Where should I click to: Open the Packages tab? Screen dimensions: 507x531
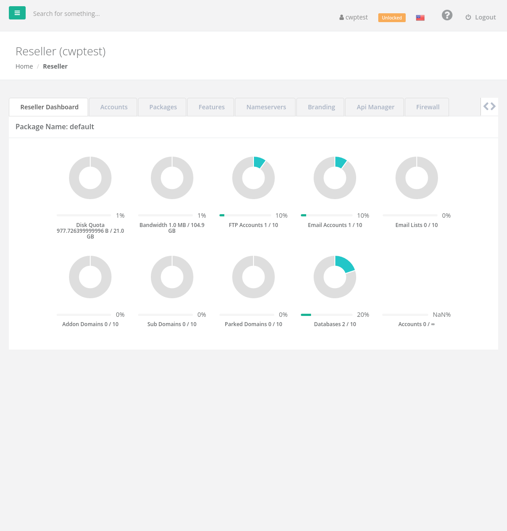click(x=163, y=107)
